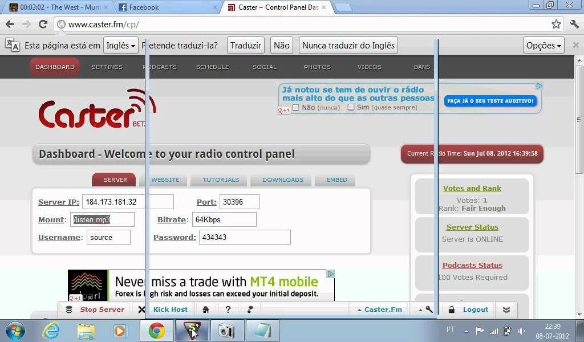Check the 'Não (nunca)' checkbox in the ad

pyautogui.click(x=296, y=108)
